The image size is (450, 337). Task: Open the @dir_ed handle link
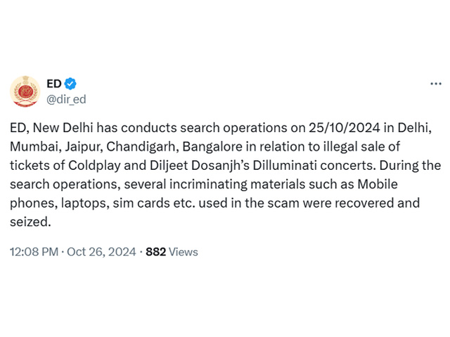click(66, 100)
